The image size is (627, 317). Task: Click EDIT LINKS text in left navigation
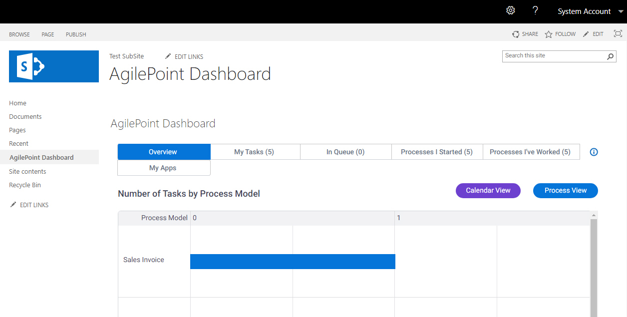point(34,205)
